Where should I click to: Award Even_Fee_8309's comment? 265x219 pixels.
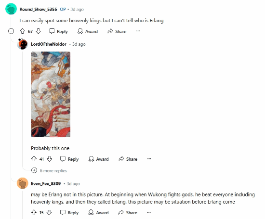(x=98, y=213)
